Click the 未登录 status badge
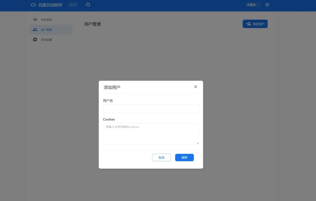The width and height of the screenshot is (316, 201). (251, 5)
